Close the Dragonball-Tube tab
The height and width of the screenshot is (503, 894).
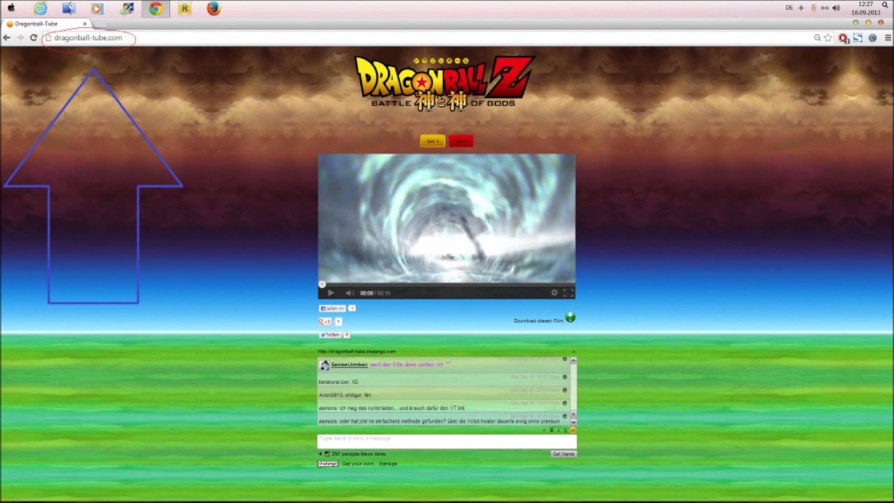(85, 24)
